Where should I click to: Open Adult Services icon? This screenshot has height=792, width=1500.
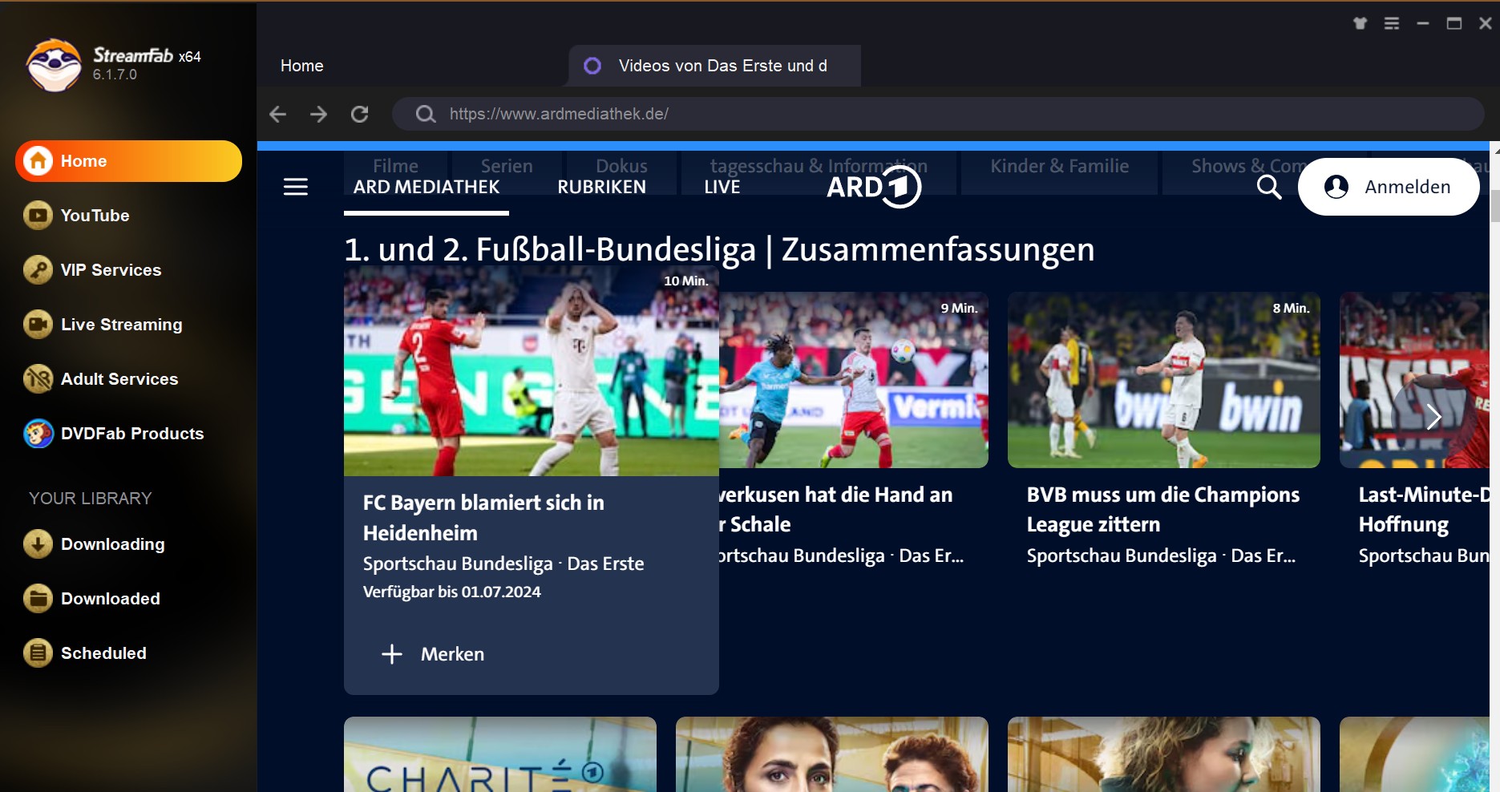coord(38,379)
